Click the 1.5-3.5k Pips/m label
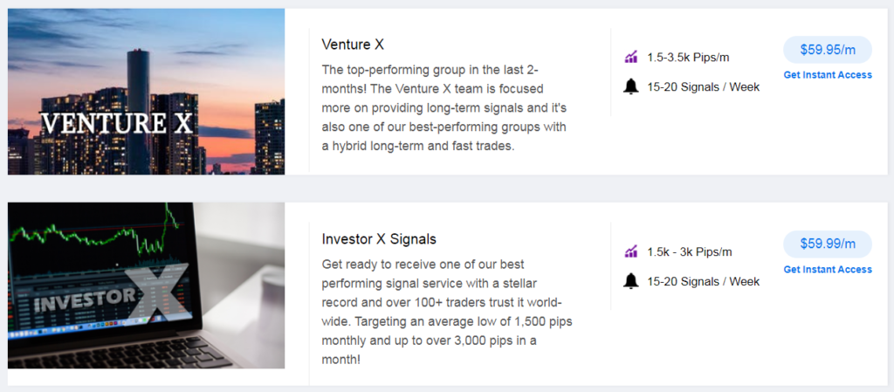894x392 pixels. pyautogui.click(x=688, y=58)
